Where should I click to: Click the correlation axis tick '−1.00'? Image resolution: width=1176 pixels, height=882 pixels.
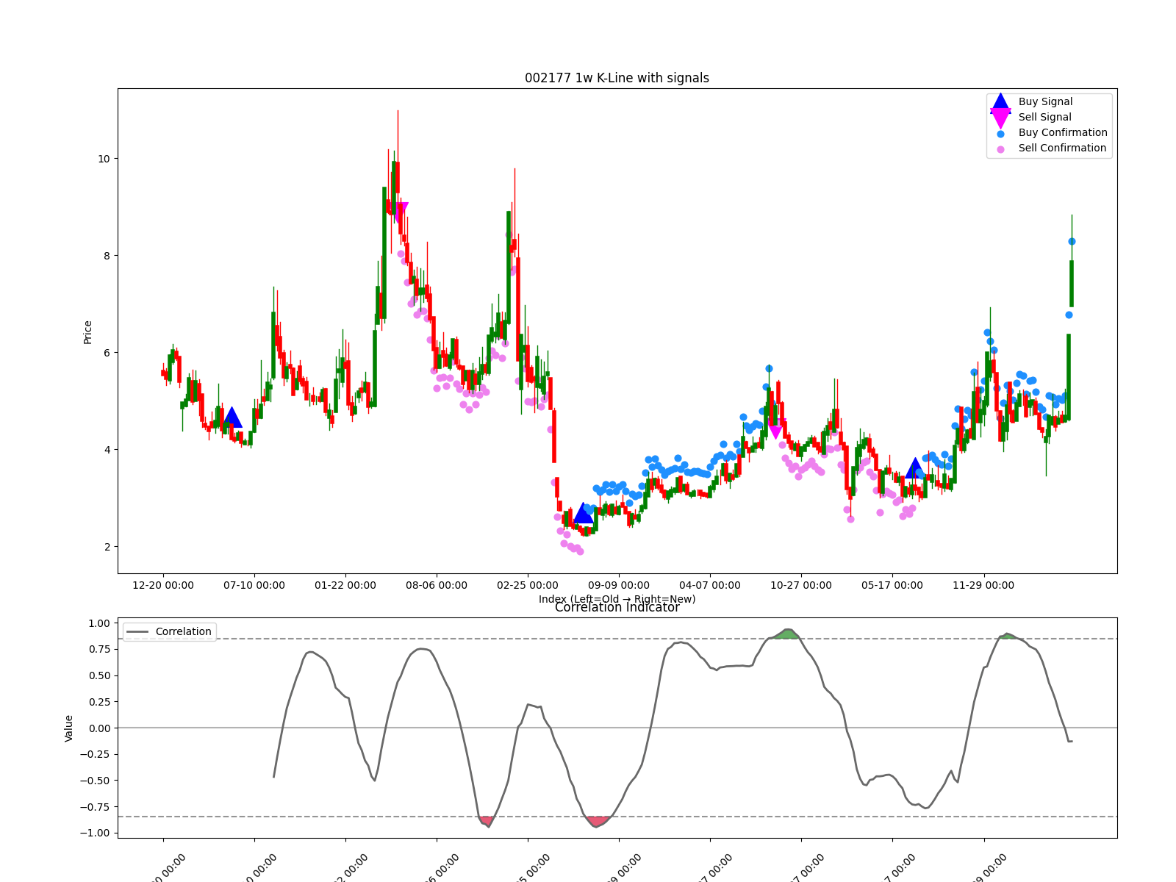tap(94, 833)
